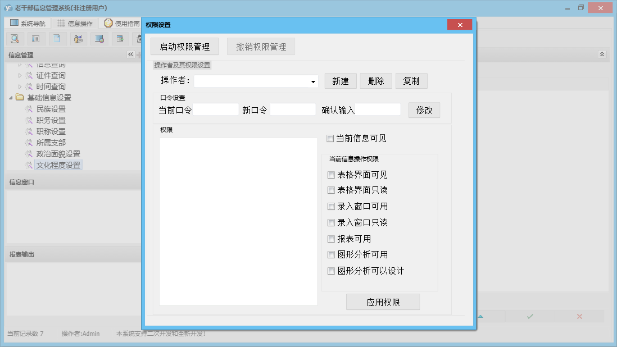
Task: Click the 使用指南 question mark icon
Action: 108,23
